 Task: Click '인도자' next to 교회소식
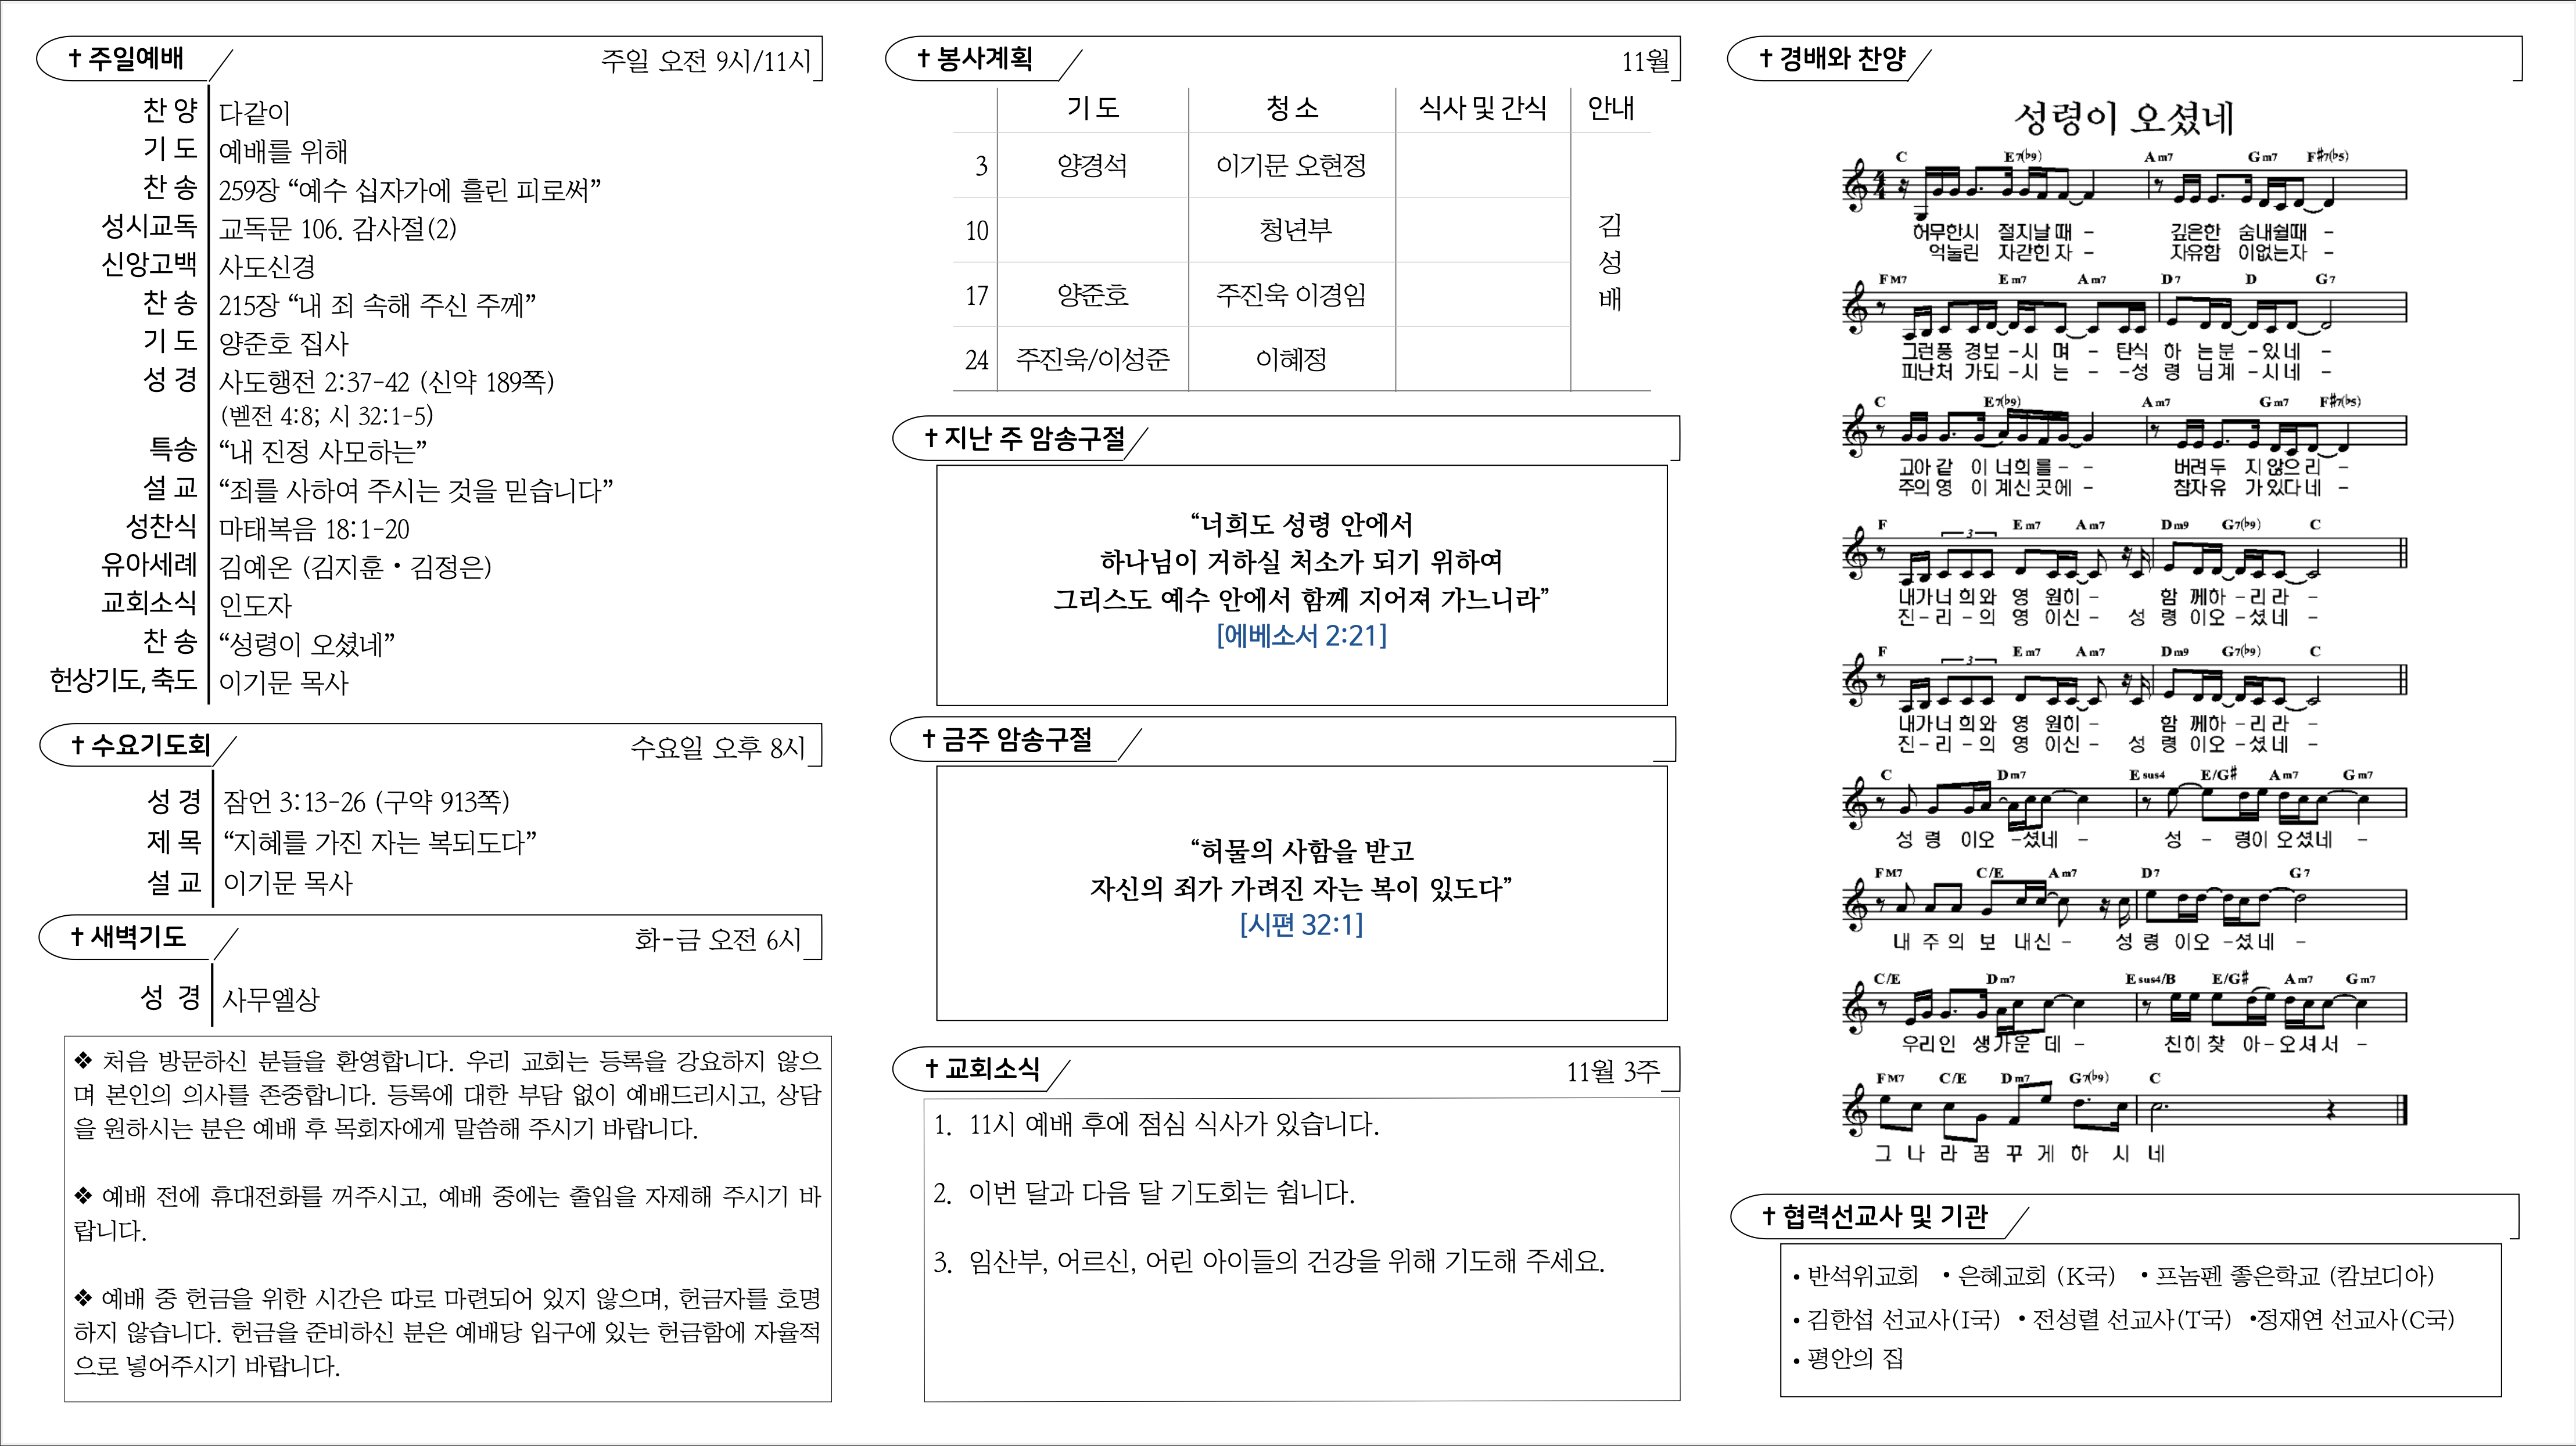[255, 606]
